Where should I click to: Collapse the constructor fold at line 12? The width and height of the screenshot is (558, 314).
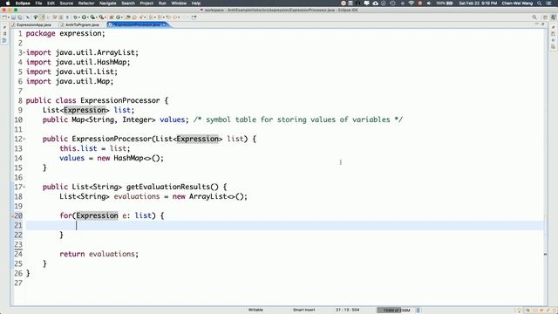tap(24, 140)
